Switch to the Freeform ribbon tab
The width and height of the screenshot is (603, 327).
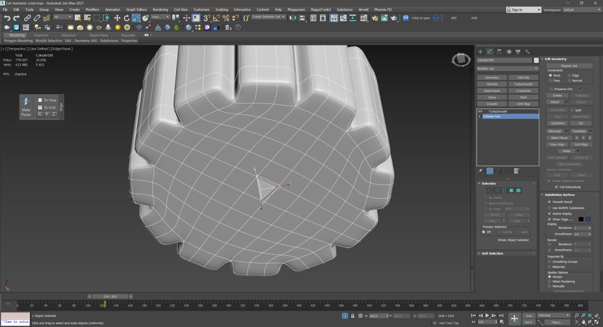(41, 35)
